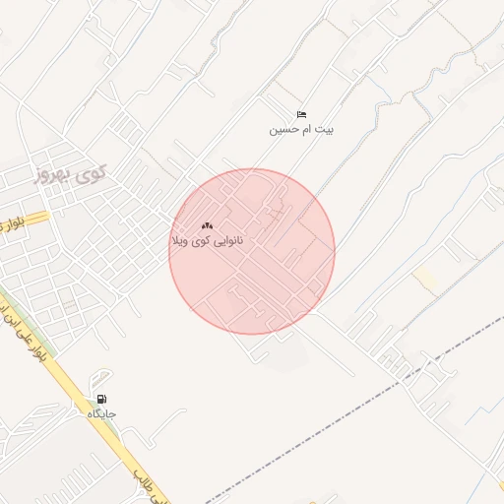Select the bakery icon for نانوایی کوی ویلا
The image size is (504, 504).
pos(207,225)
